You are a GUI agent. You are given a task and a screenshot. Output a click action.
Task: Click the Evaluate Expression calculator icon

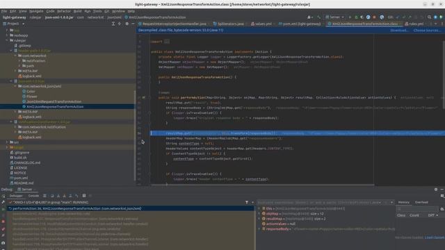click(x=84, y=196)
